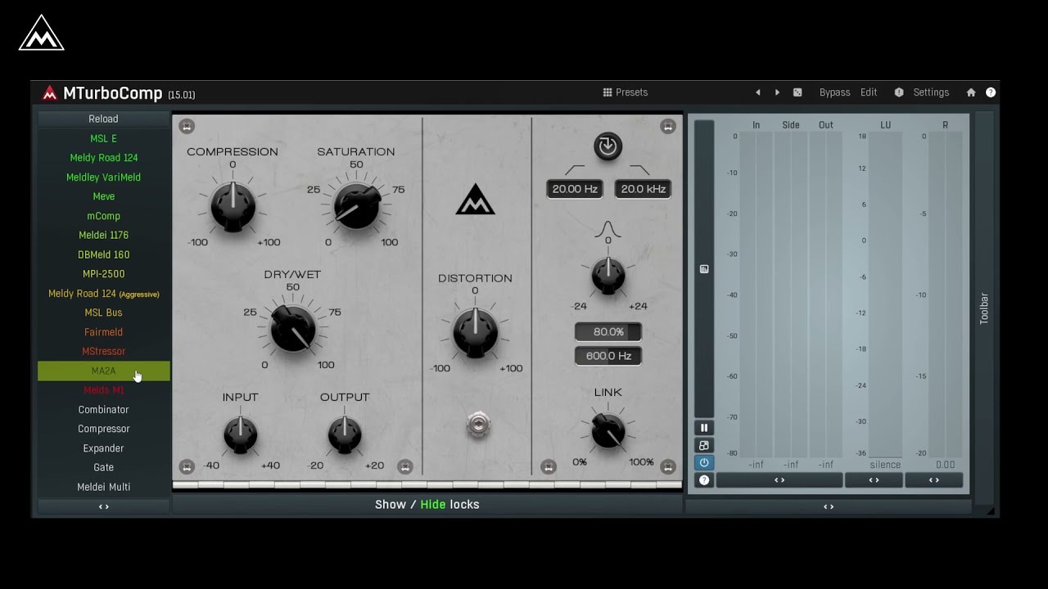
Task: Select Meldei 1176 in the device list
Action: [103, 235]
